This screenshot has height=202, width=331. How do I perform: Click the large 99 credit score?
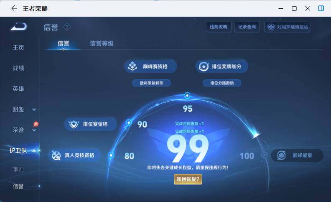[188, 149]
